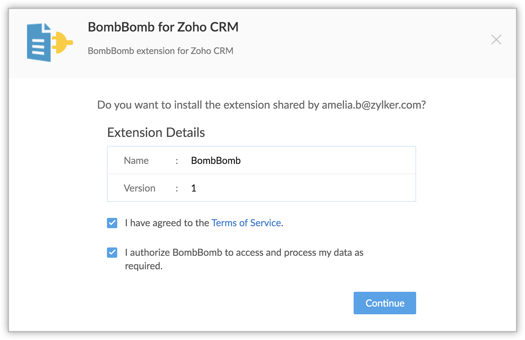Click the Name field label
The height and width of the screenshot is (340, 525).
pyautogui.click(x=136, y=160)
